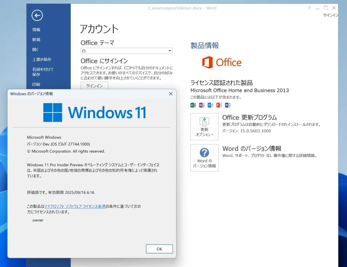Screen dimensions: 347x267
Task: Click the Office logo in product info
Action: point(222,62)
